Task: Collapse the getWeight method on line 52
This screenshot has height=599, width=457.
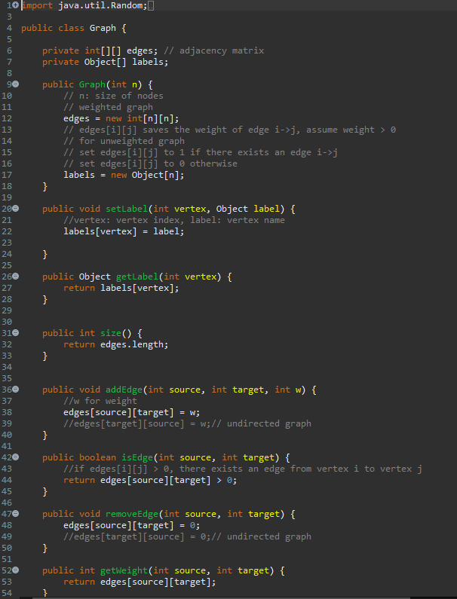Action: tap(16, 570)
